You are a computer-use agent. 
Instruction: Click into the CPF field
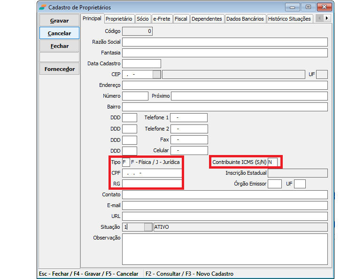point(152,173)
